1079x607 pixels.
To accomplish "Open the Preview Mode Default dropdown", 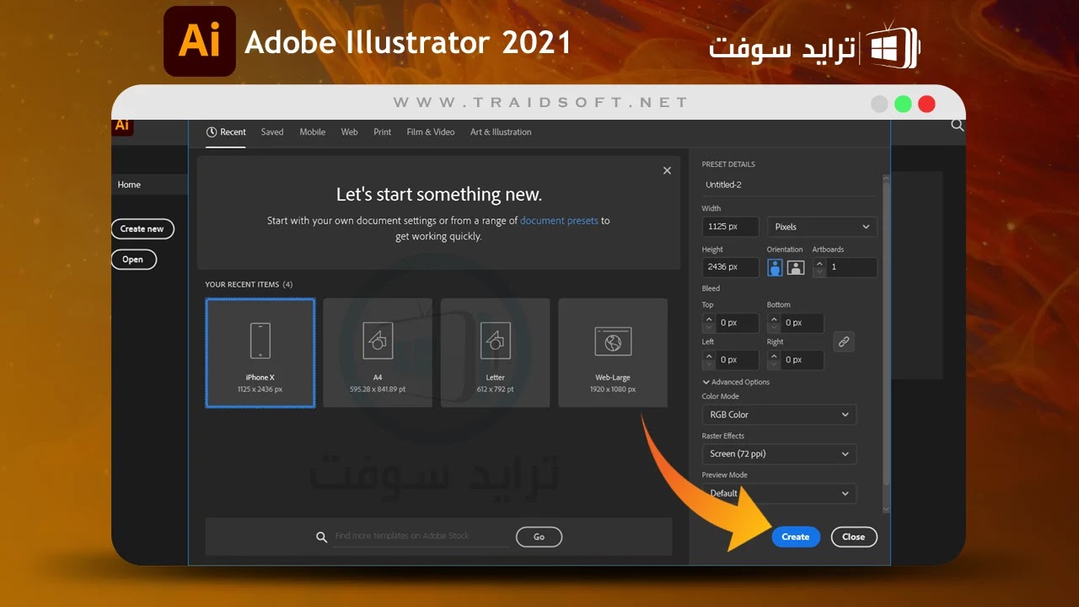I will [x=779, y=493].
